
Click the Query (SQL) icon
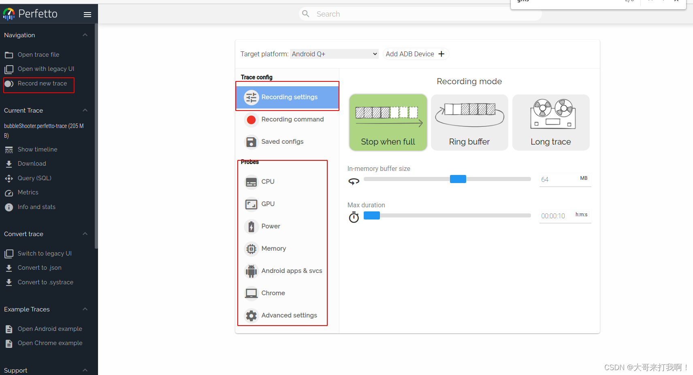click(x=9, y=179)
